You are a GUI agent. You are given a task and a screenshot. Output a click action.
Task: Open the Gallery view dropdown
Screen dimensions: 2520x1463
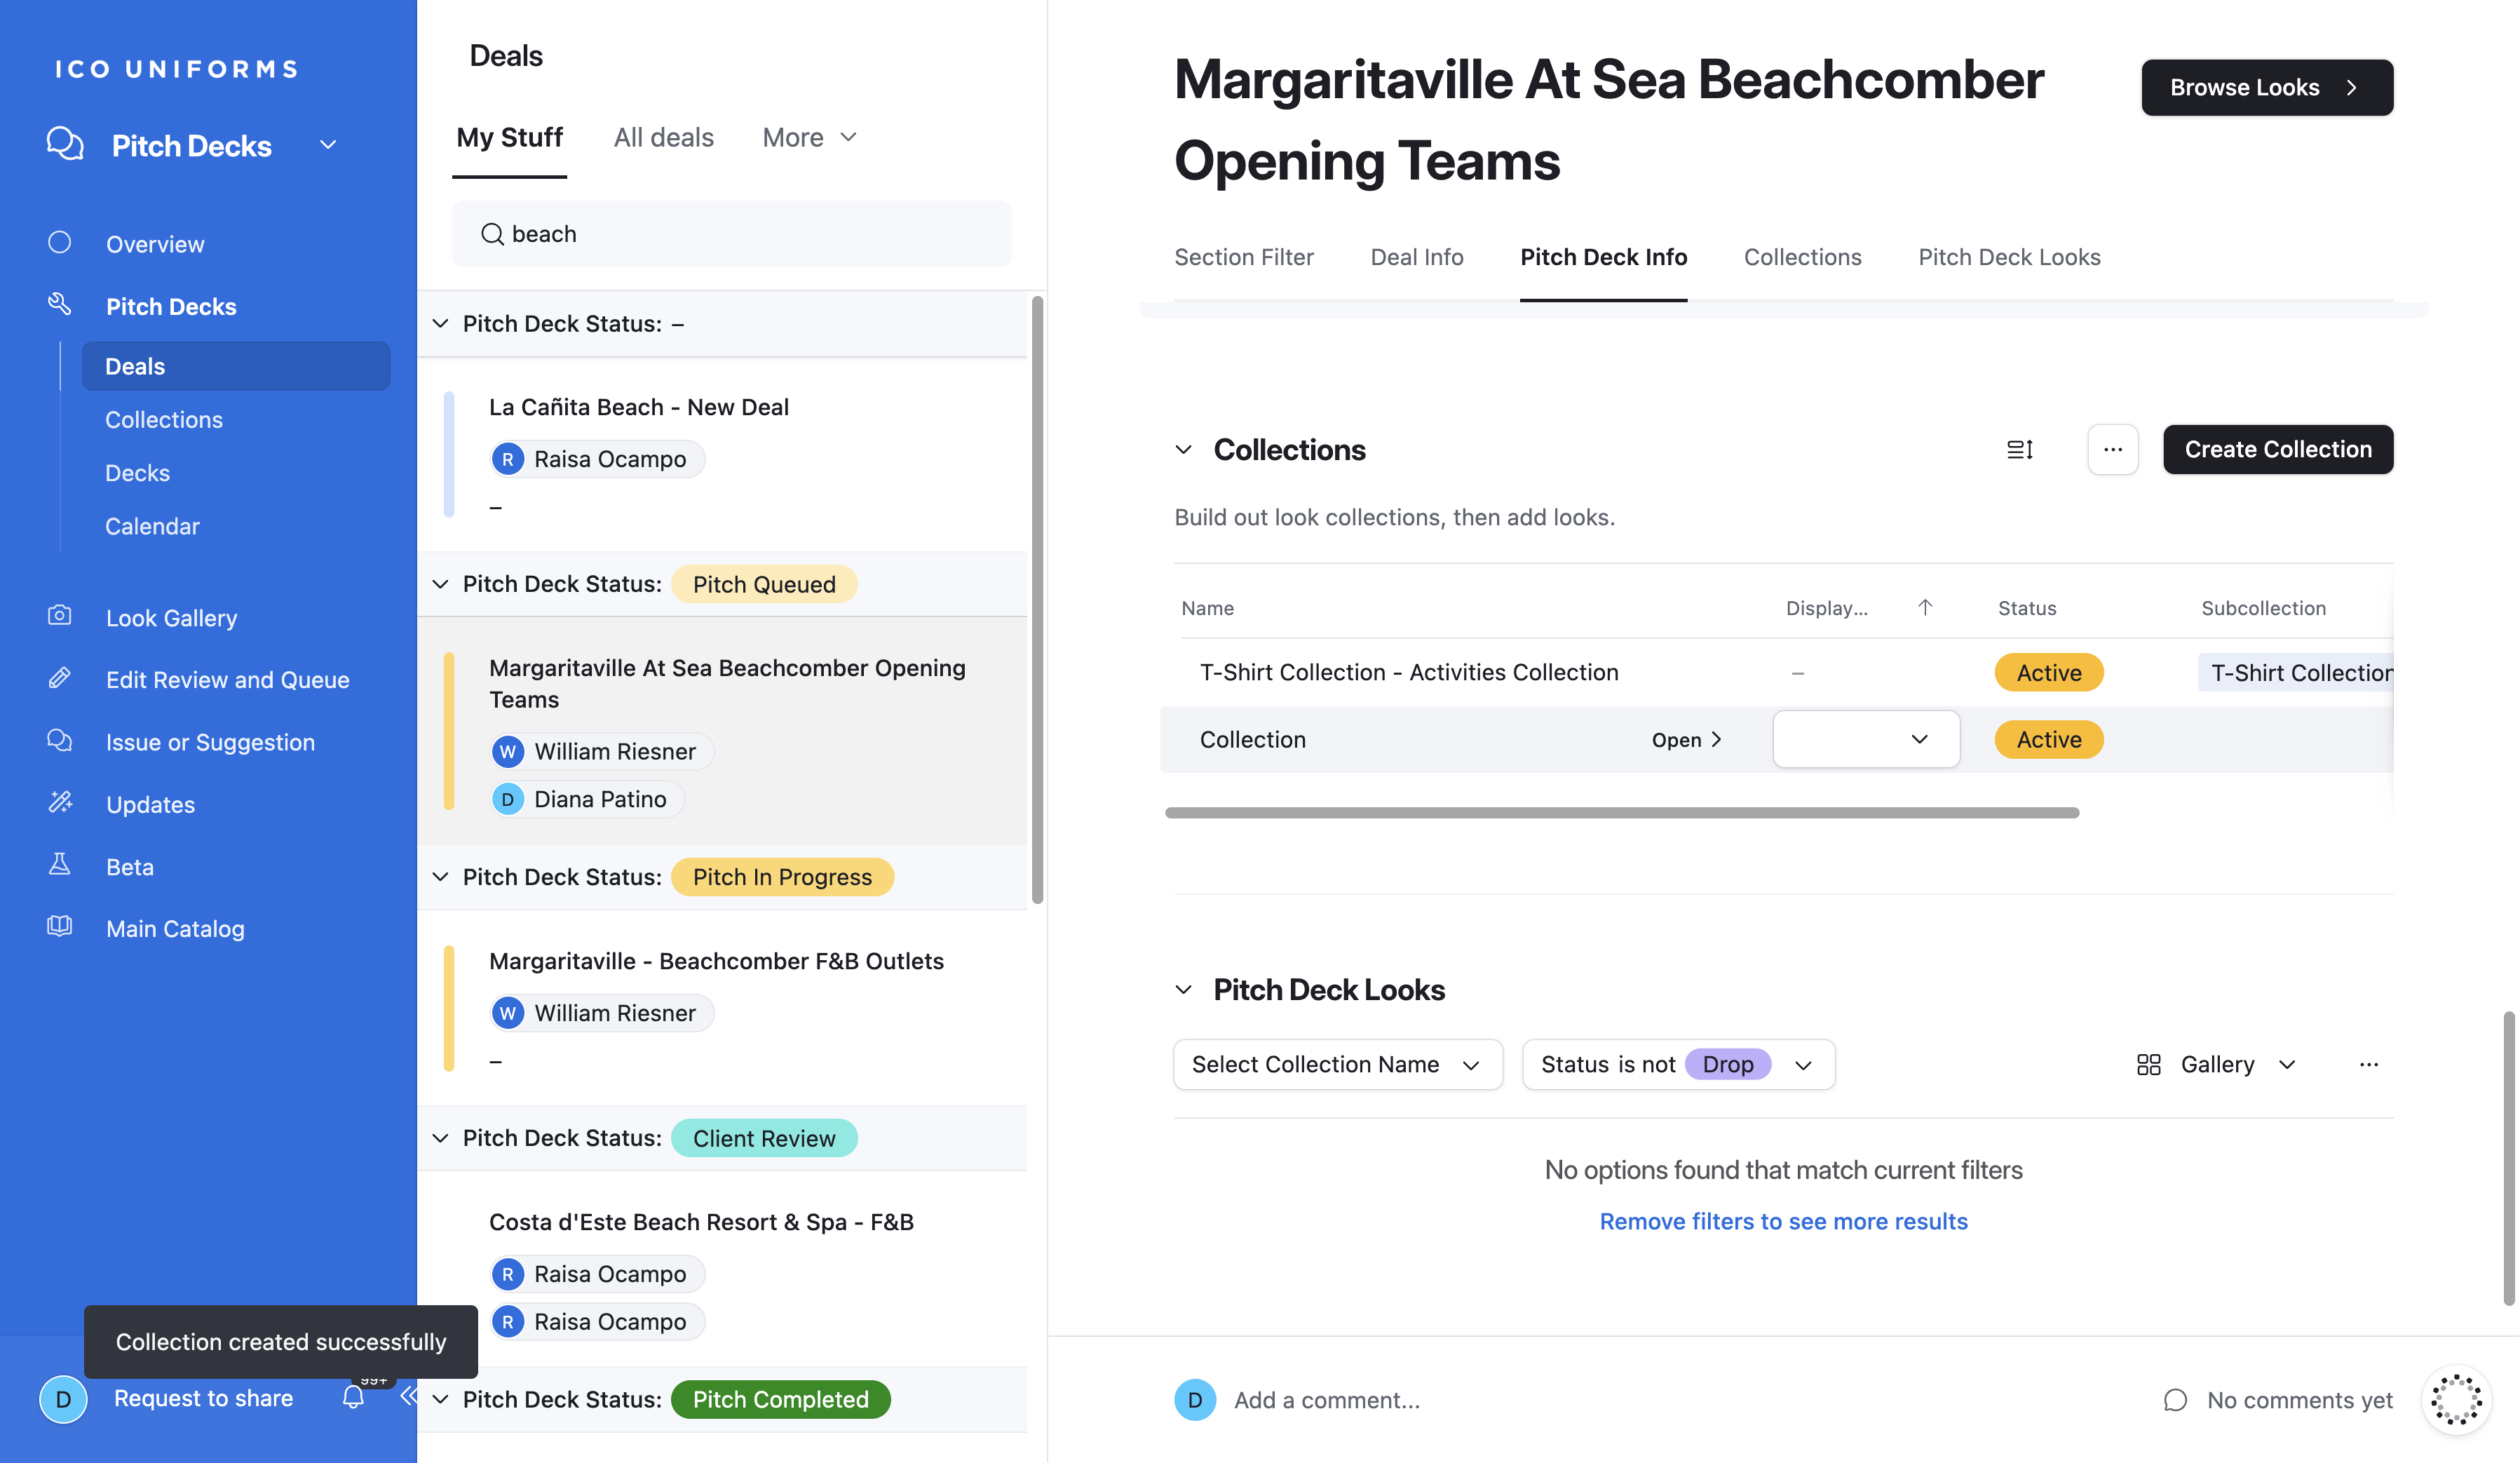click(2216, 1064)
